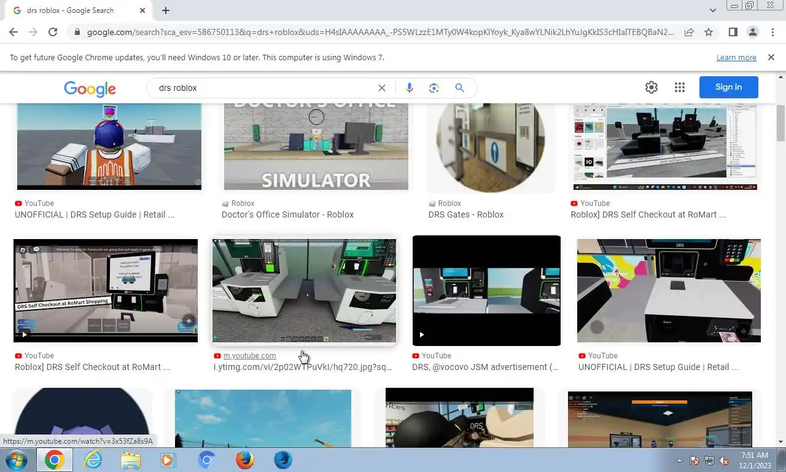
Task: Open a new browser tab
Action: click(166, 10)
